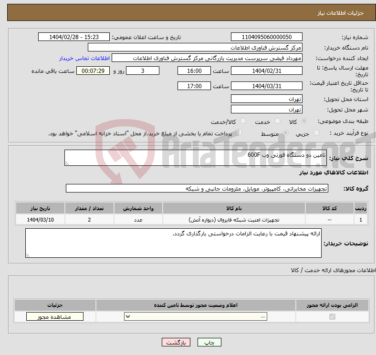Click the firewall equipment item name cell
Image resolution: width=376 pixels, height=355 pixels.
coord(234,220)
